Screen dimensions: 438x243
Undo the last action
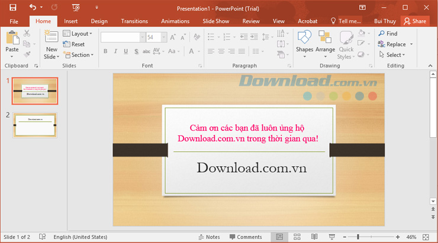[x=33, y=7]
